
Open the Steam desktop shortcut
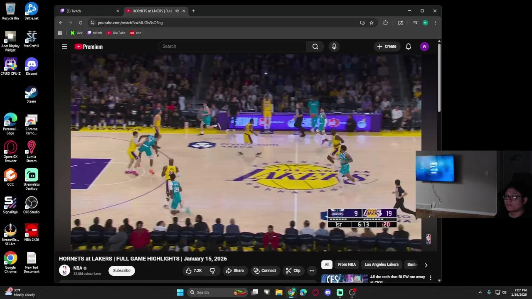(31, 95)
